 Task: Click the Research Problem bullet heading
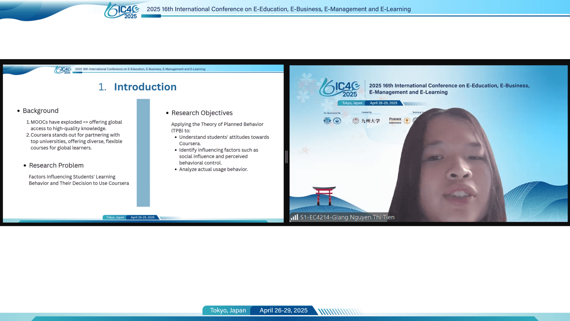pos(56,165)
